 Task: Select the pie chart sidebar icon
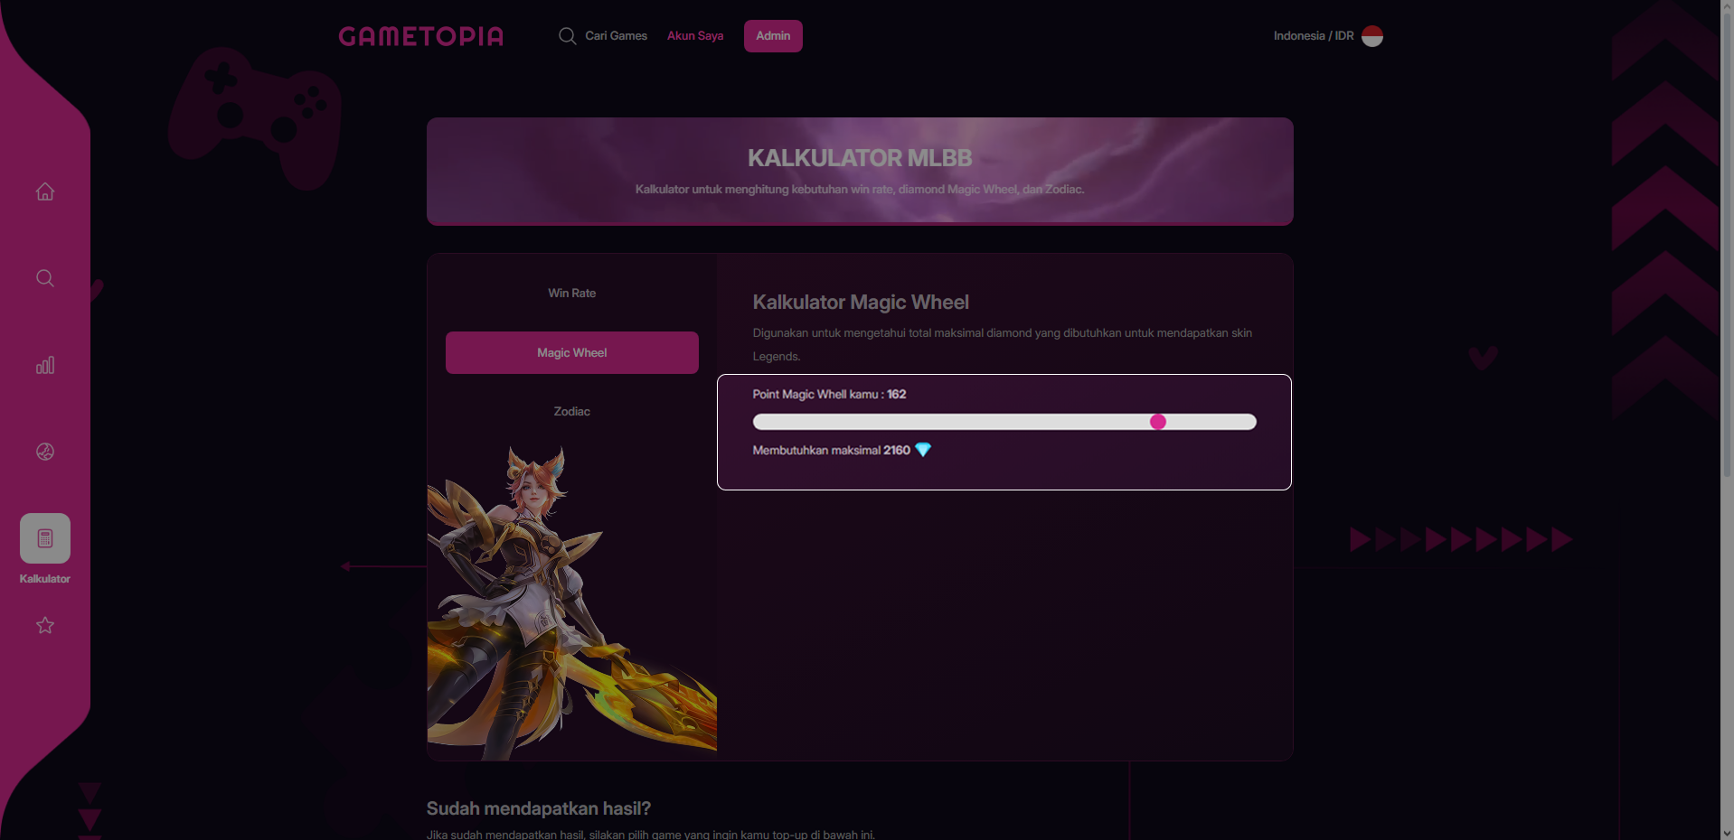point(45,452)
